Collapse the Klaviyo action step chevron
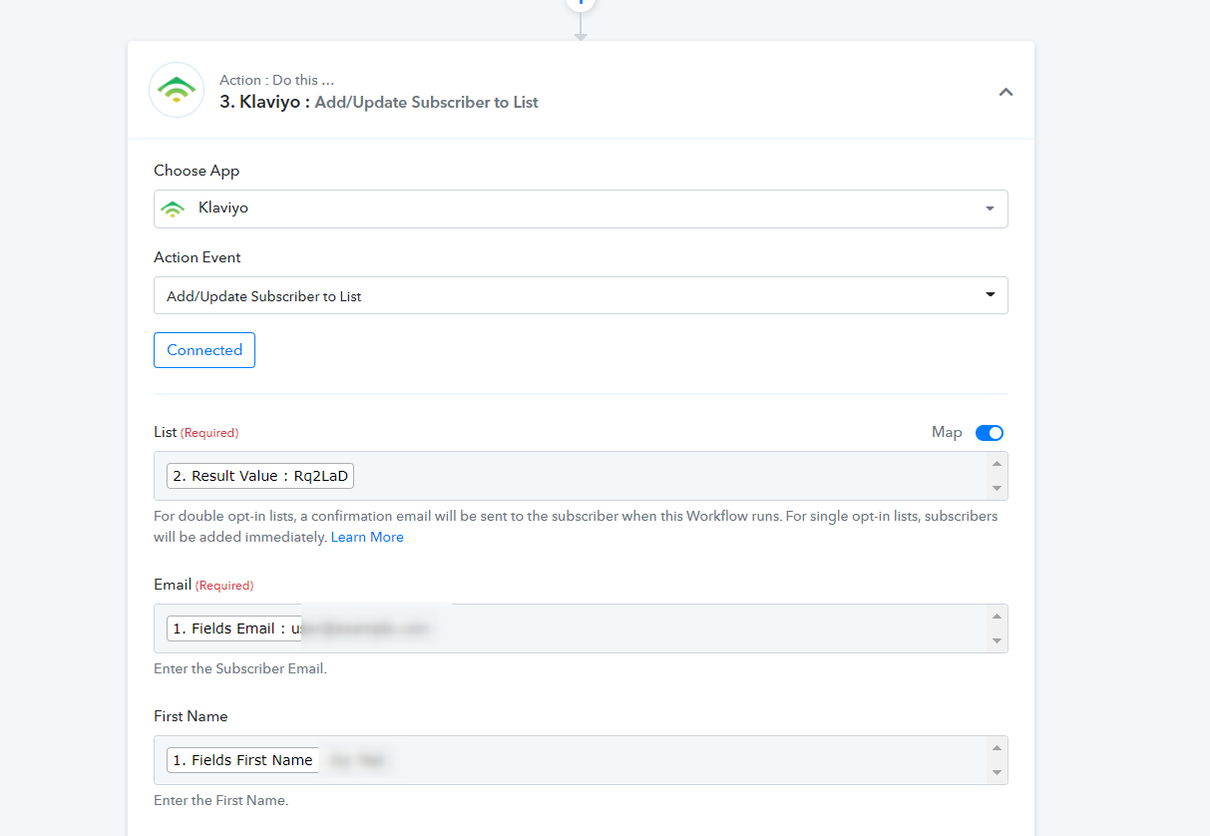Viewport: 1210px width, 836px height. (1006, 92)
